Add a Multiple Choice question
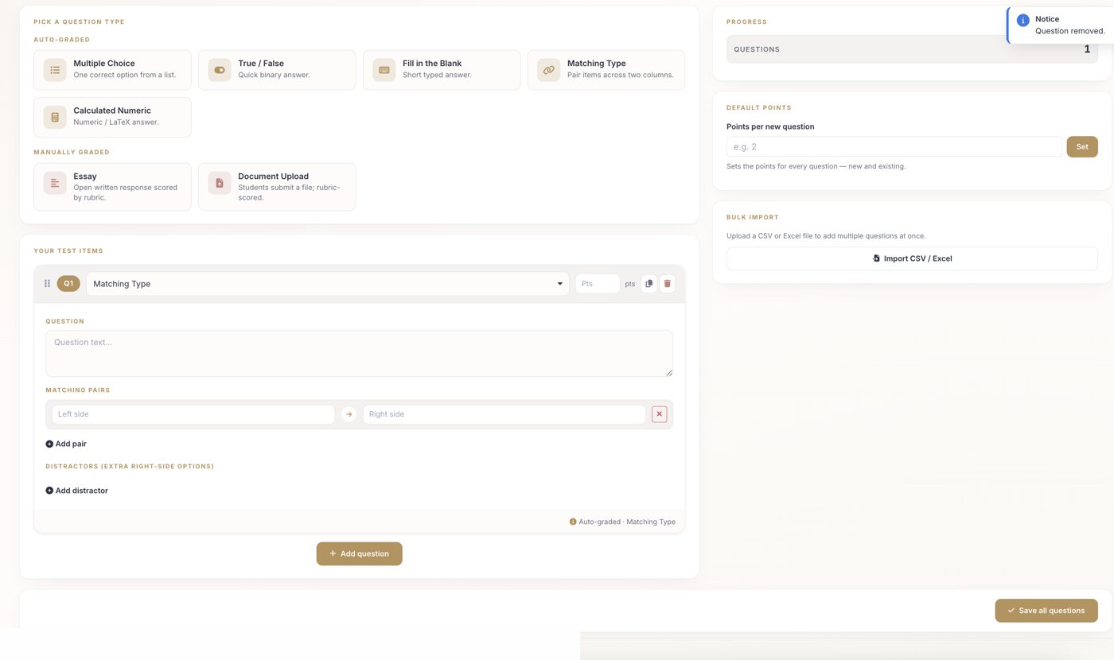 tap(112, 70)
